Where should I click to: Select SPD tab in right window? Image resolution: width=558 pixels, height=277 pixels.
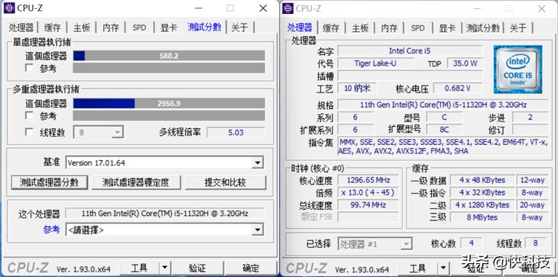tap(418, 28)
